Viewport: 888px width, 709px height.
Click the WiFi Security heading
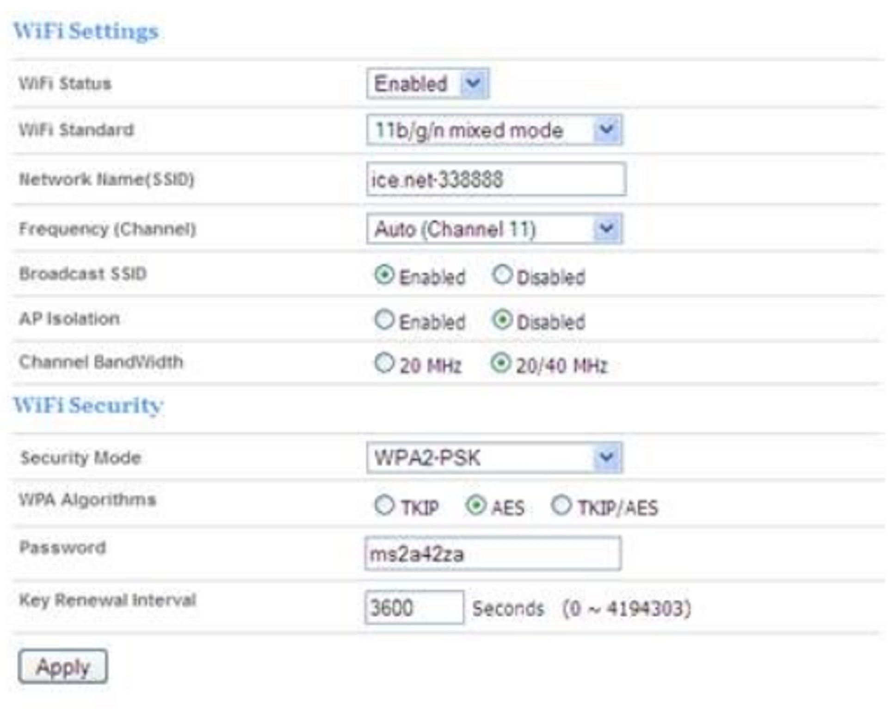[88, 405]
